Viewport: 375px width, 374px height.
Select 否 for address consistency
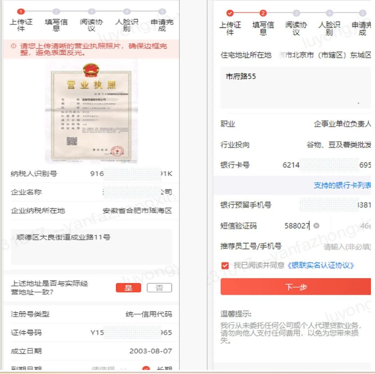pyautogui.click(x=159, y=288)
